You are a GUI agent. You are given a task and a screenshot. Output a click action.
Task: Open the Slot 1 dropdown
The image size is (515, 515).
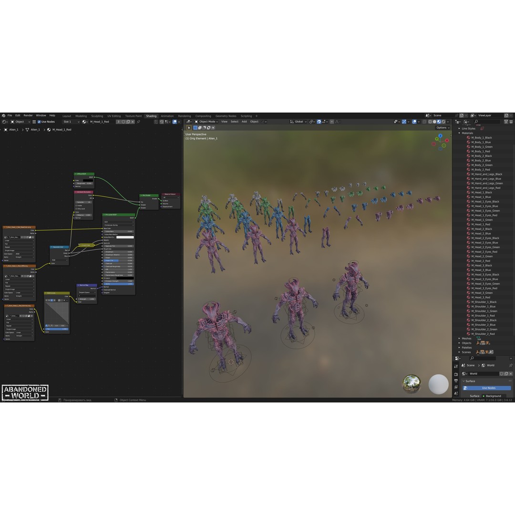[71, 122]
